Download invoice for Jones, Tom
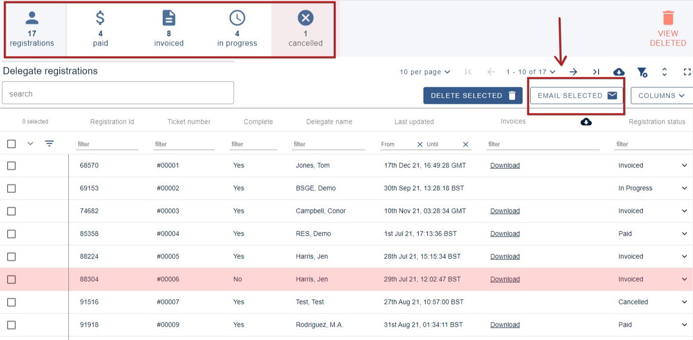 pyautogui.click(x=505, y=165)
